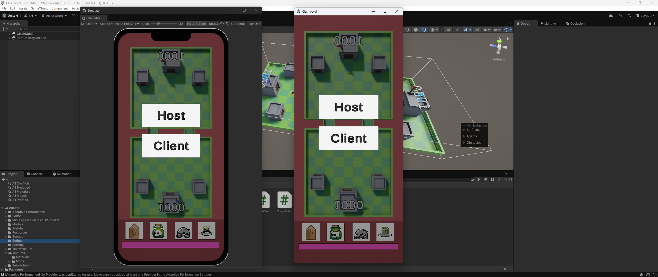Open Apple iPhone 13 Pro Max device dropdown

pos(119,24)
